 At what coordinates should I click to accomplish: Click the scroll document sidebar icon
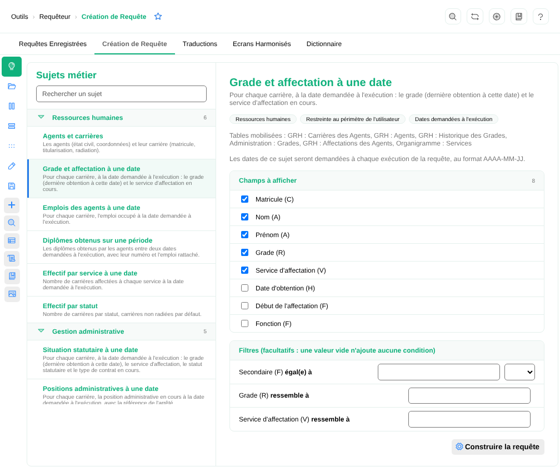pos(12,258)
